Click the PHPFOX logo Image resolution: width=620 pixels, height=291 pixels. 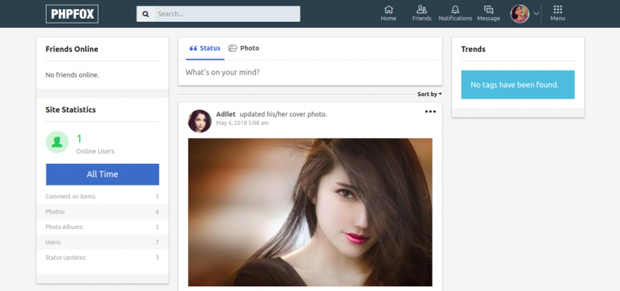(x=72, y=14)
